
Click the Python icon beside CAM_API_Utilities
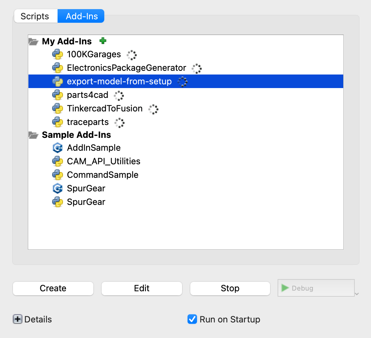click(x=58, y=162)
